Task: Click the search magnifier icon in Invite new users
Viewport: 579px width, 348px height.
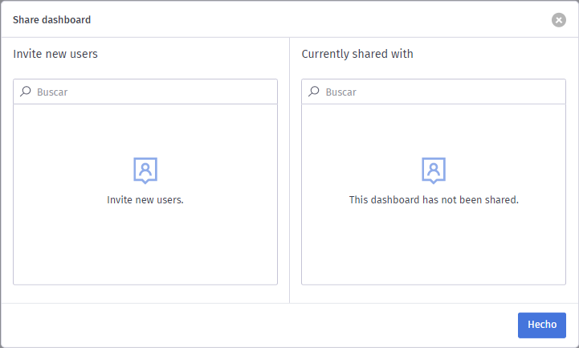Action: click(26, 92)
